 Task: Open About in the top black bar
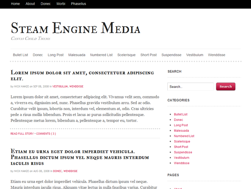[x=30, y=4]
